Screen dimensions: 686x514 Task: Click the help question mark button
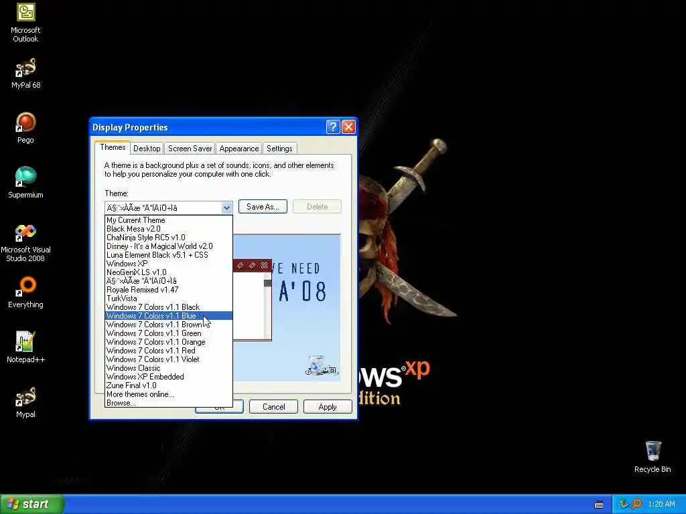pyautogui.click(x=333, y=126)
